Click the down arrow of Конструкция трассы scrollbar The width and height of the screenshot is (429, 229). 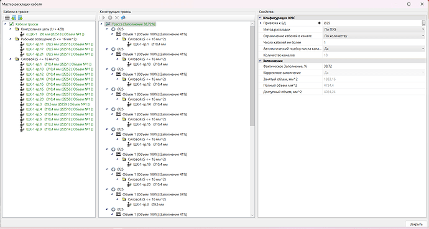click(252, 215)
